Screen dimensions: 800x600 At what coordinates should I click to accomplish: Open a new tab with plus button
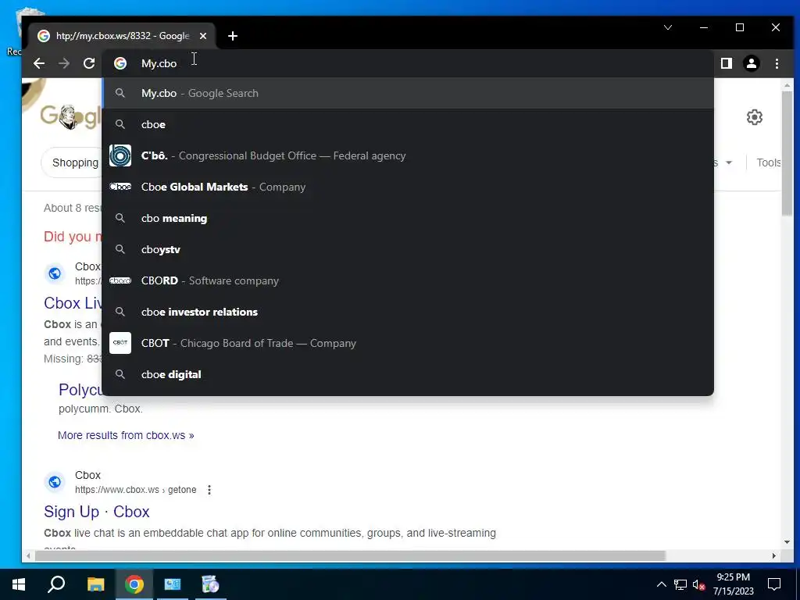coord(233,36)
